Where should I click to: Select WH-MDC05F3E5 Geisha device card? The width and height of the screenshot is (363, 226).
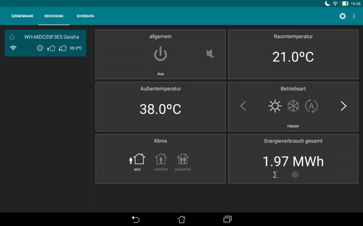(45, 43)
